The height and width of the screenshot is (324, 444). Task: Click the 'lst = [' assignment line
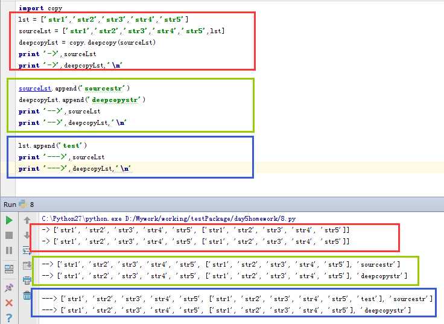point(103,19)
